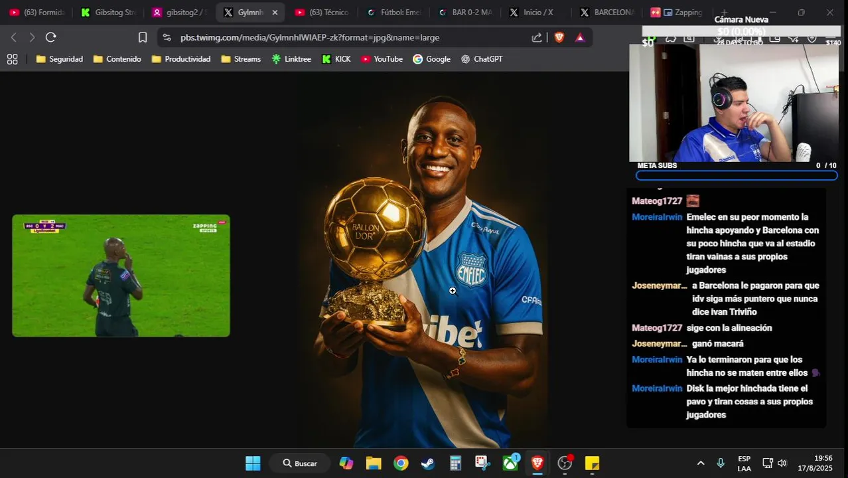Click the Zapping match video overlay

121,276
